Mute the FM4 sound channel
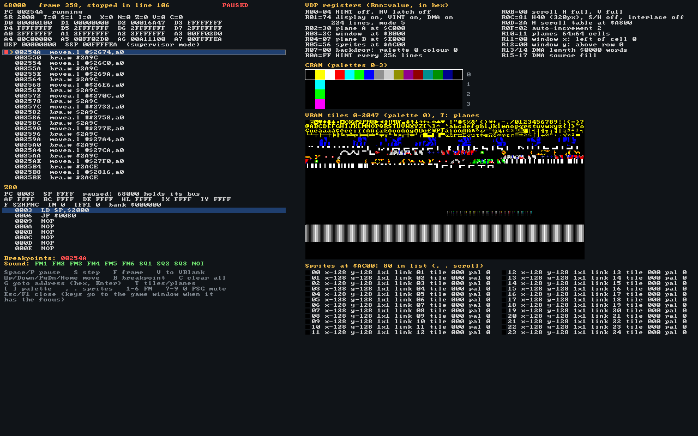Viewport: 698px width, 436px height. pyautogui.click(x=93, y=264)
